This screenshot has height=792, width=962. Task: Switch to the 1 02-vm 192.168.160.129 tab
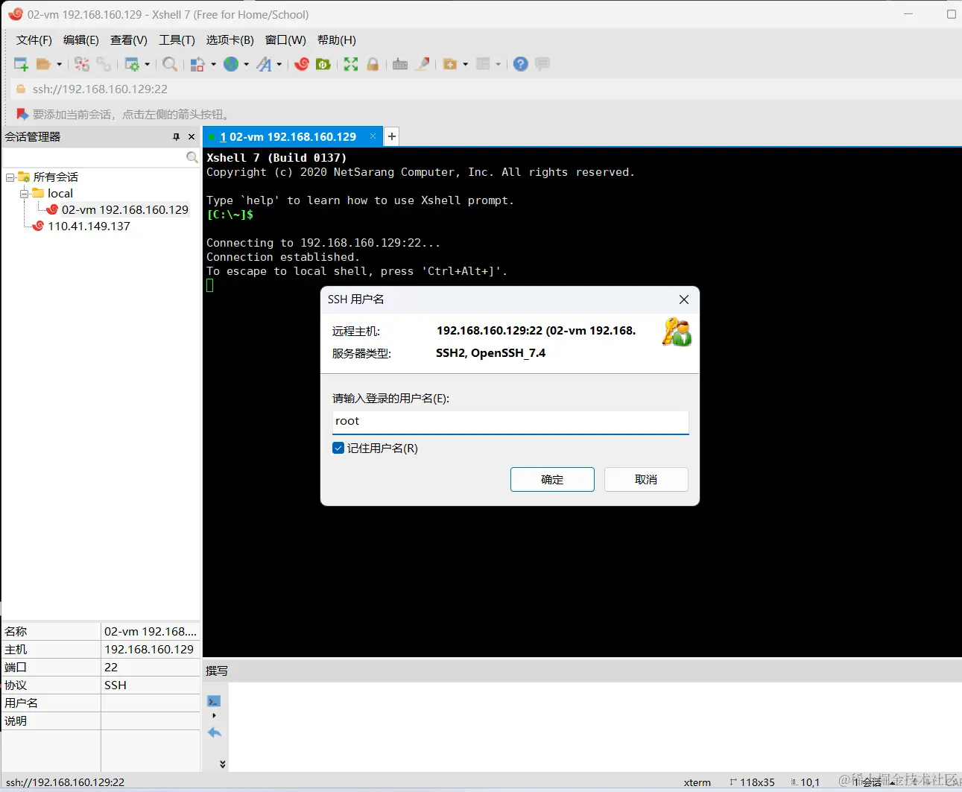click(x=288, y=137)
